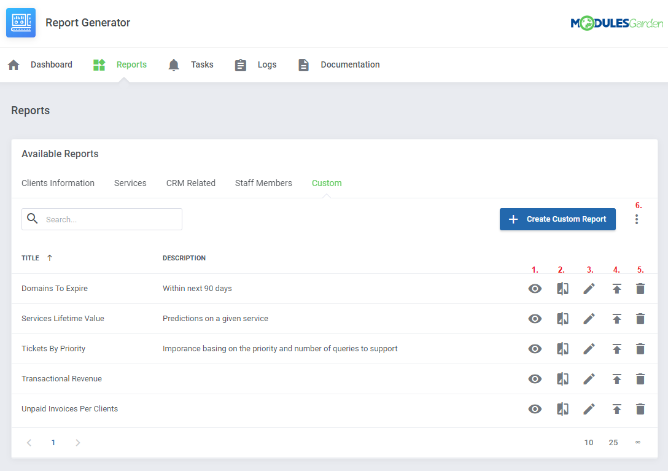Export the Services Lifetime Value report
The image size is (668, 471).
tap(617, 319)
